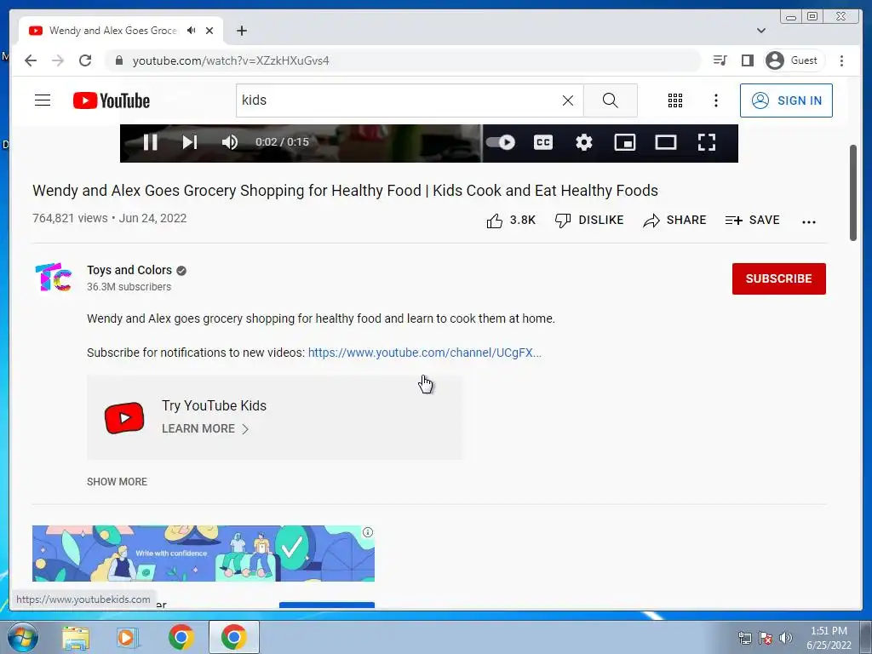Click the 36.3M subscribers text
The height and width of the screenshot is (654, 872).
click(129, 287)
